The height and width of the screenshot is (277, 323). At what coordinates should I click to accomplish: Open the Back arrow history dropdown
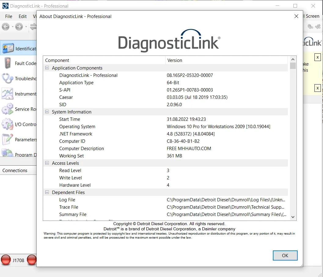coord(13,27)
